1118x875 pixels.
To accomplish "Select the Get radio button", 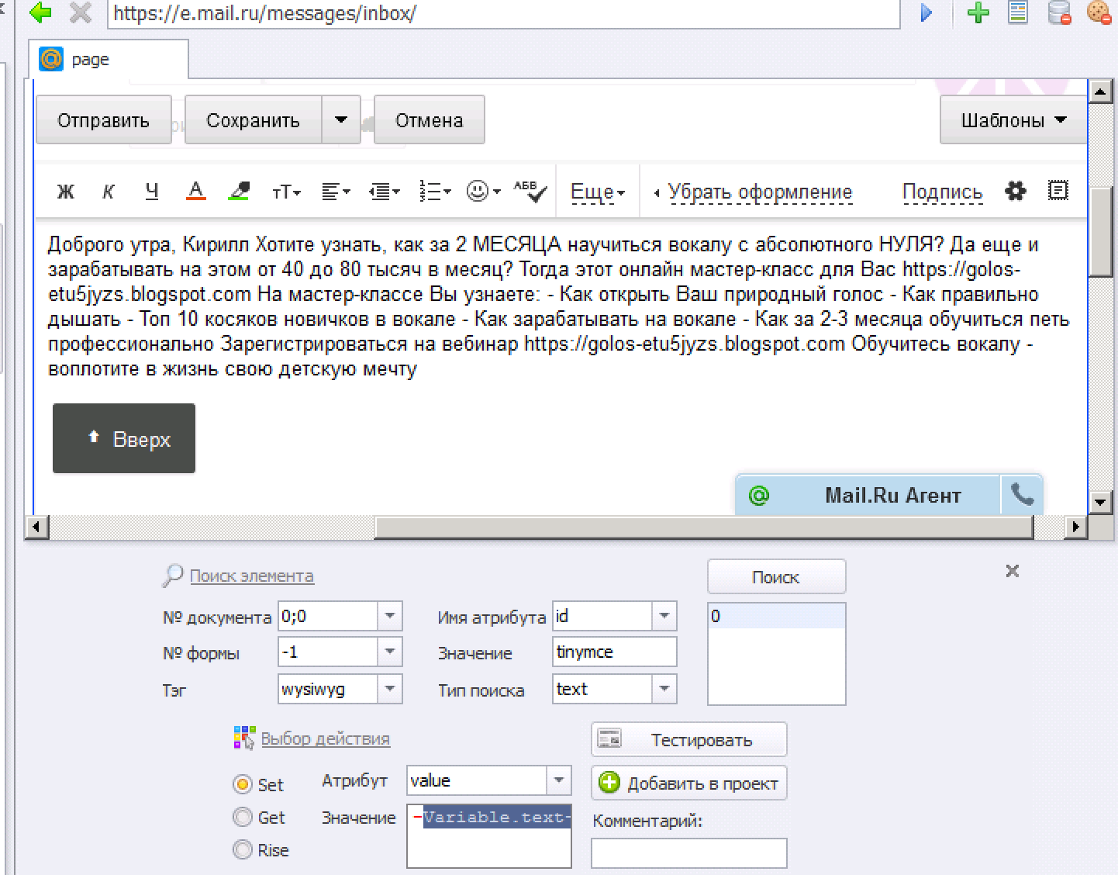I will click(x=243, y=817).
